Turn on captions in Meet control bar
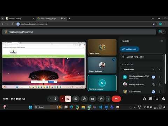 click(x=93, y=99)
